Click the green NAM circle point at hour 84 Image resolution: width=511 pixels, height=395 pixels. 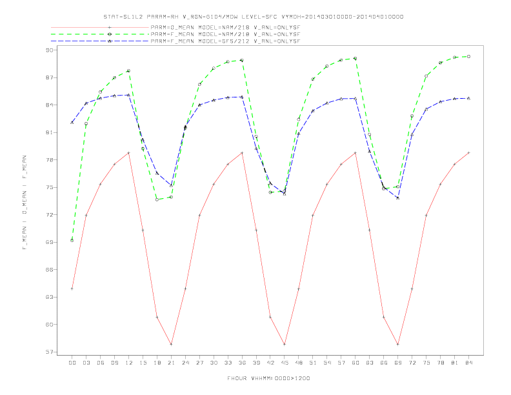click(x=468, y=57)
